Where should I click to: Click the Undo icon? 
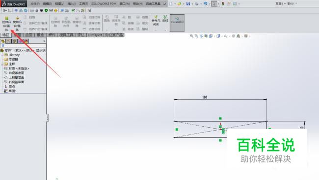pos(205,3)
